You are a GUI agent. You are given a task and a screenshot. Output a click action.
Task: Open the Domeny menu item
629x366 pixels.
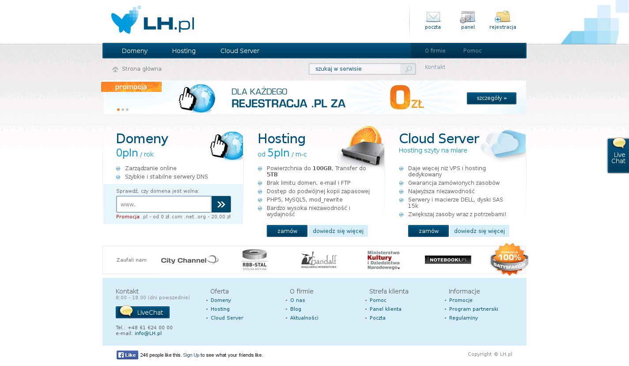[135, 51]
